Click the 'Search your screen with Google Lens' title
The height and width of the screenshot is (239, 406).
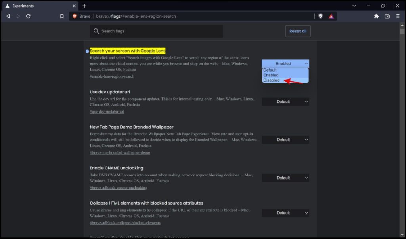128,51
